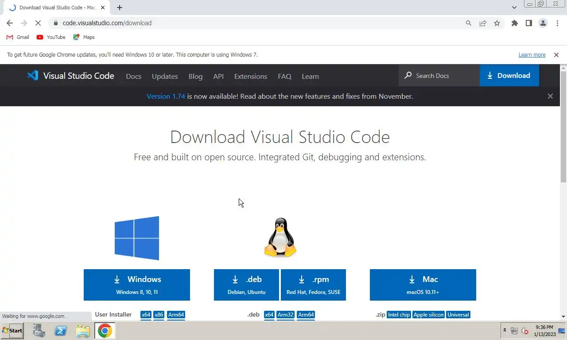Click the volume speaker tray icon
The image size is (567, 340).
click(x=525, y=331)
